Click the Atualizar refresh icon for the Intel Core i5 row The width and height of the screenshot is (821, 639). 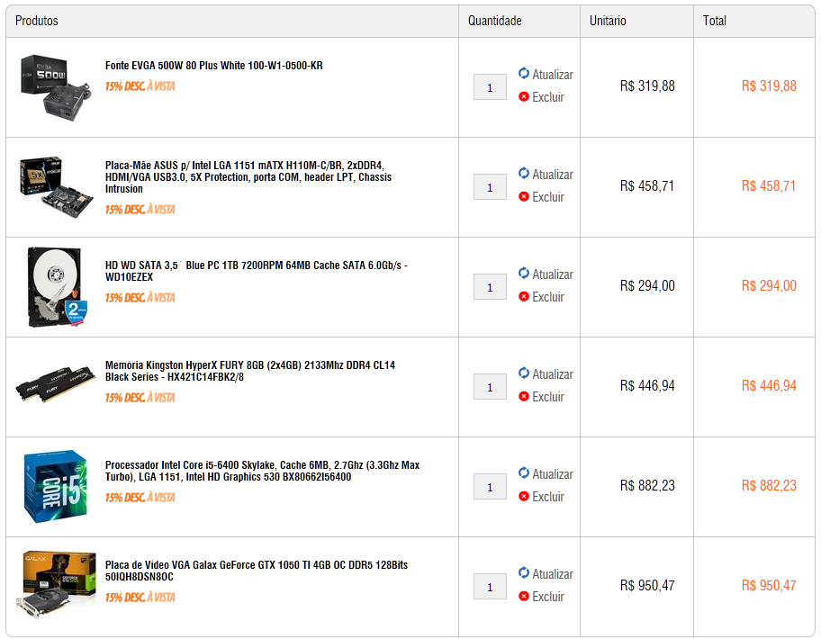pyautogui.click(x=524, y=473)
